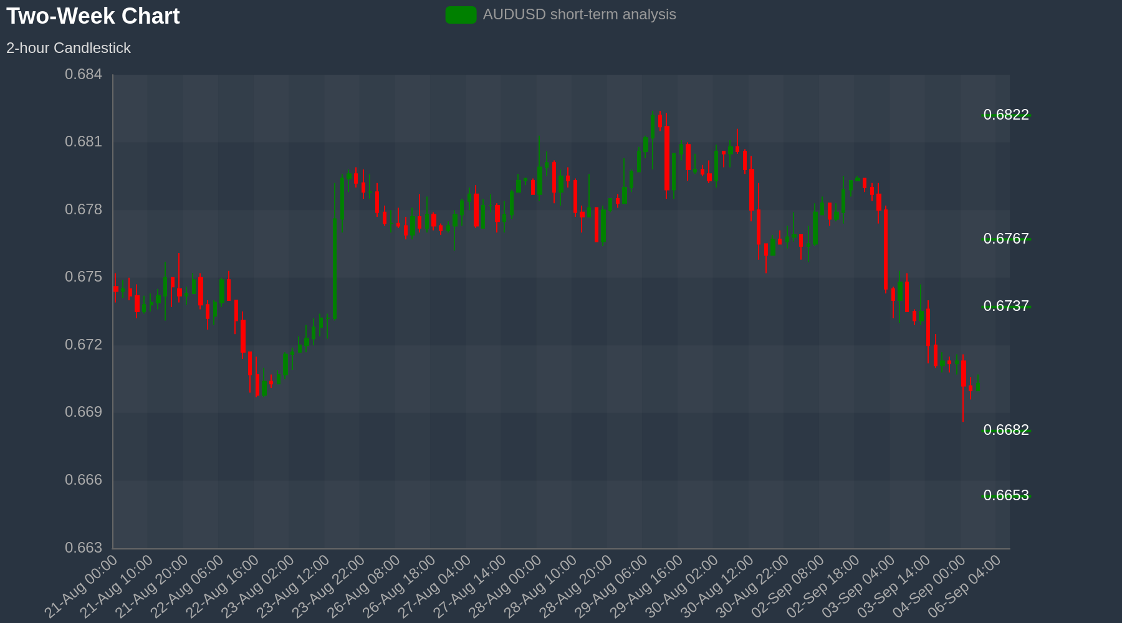
Task: Click the AUDUSD short-term analysis legend label
Action: point(579,14)
